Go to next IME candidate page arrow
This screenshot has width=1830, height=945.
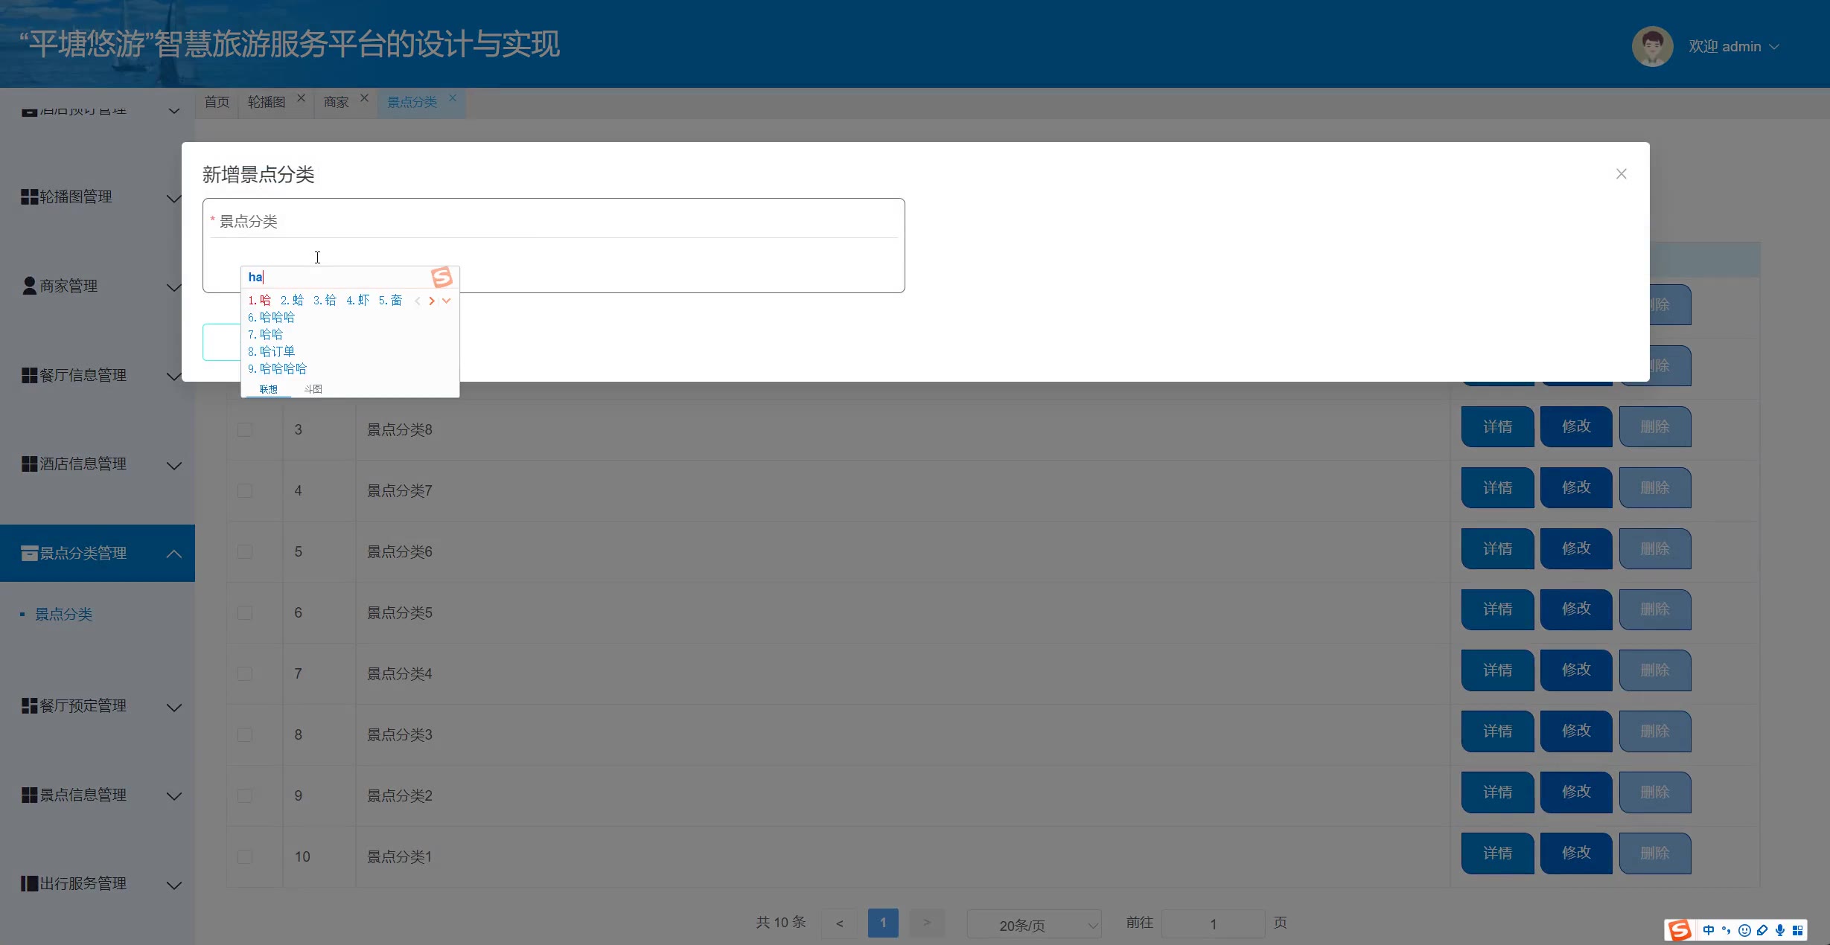tap(432, 301)
